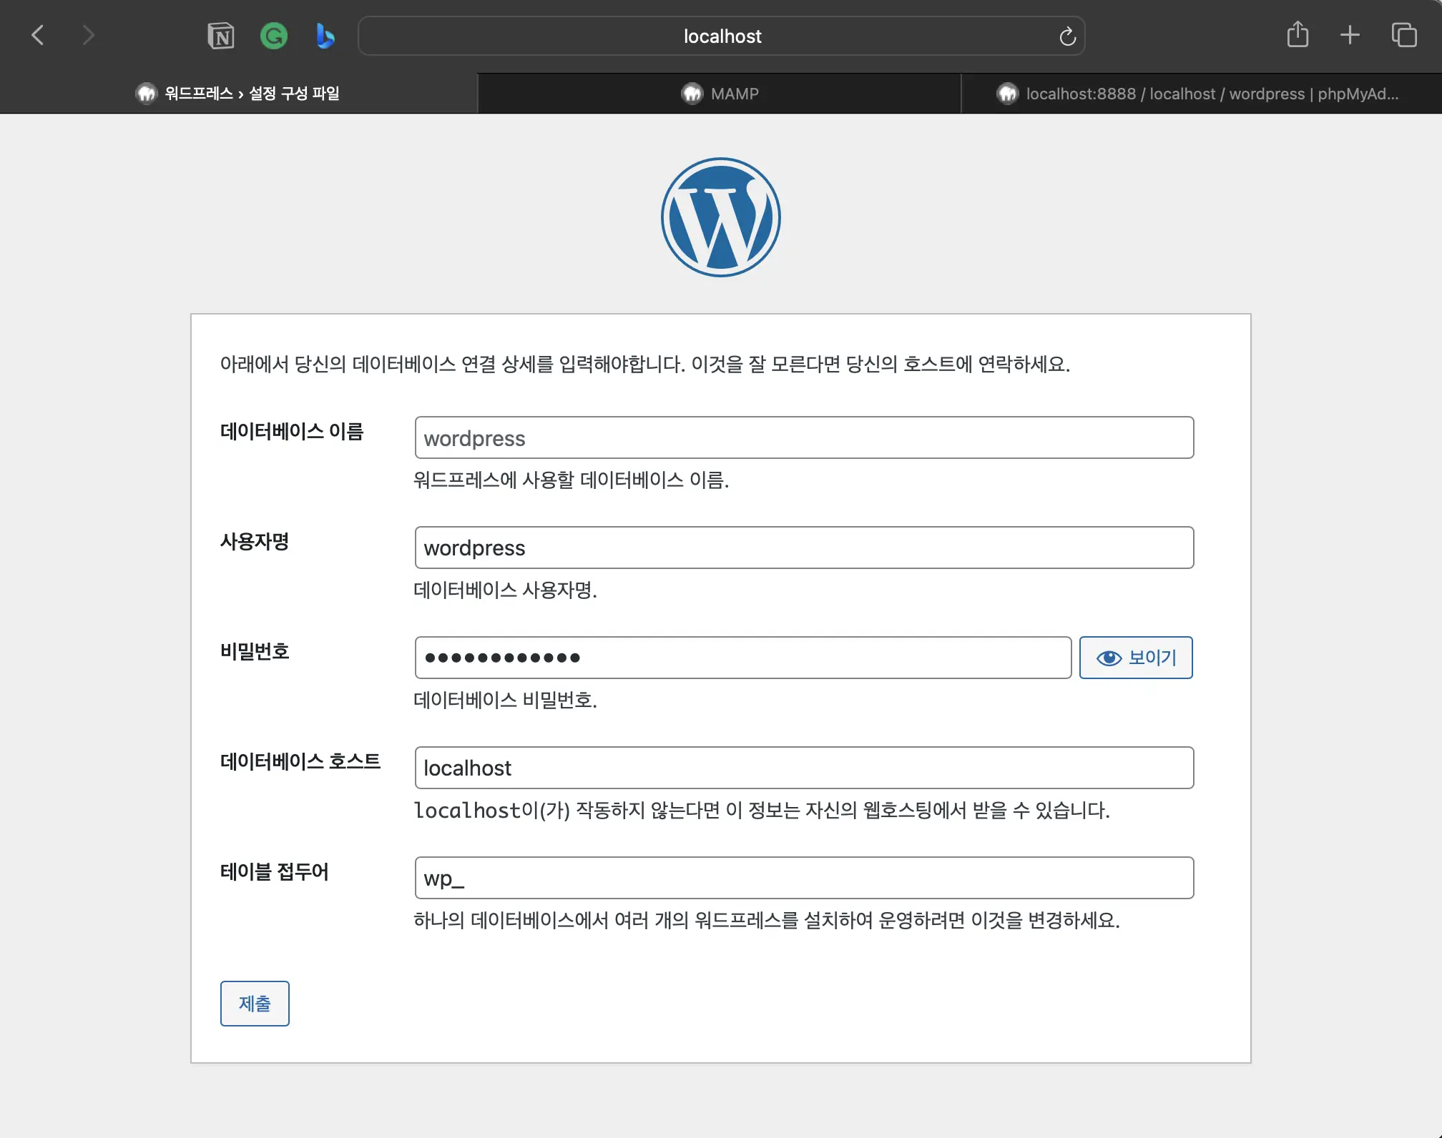Screen dimensions: 1442x1138
Task: Navigate forward using the forward arrow
Action: tap(87, 34)
